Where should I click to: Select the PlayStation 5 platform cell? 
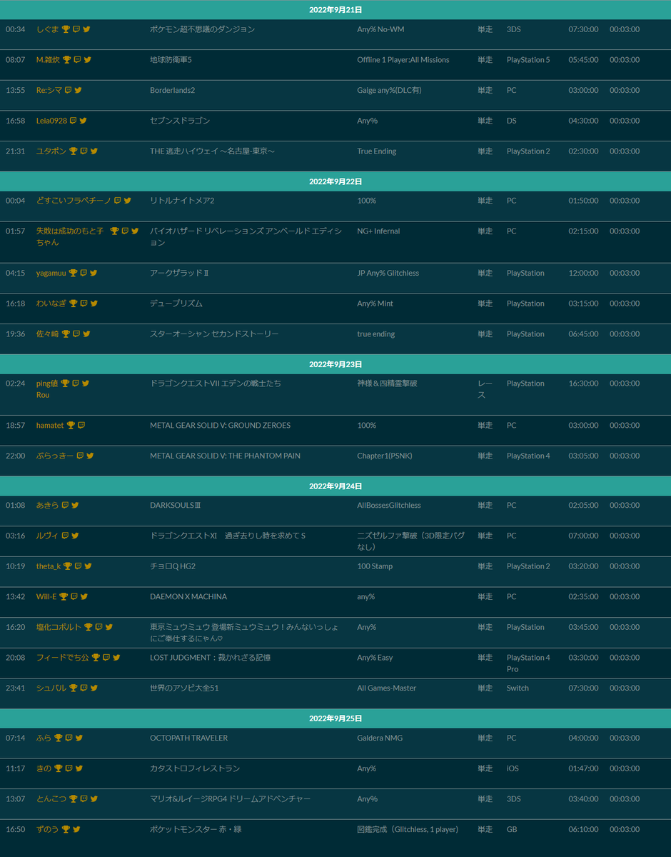pos(528,60)
